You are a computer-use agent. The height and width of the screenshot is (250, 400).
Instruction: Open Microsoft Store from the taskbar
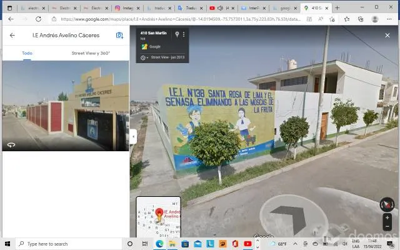[x=185, y=244]
